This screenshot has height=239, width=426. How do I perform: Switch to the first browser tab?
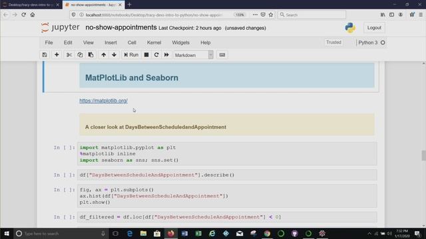coord(30,5)
